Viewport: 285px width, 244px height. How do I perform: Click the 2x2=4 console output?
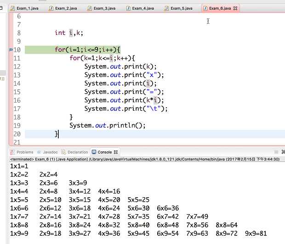click(x=49, y=175)
